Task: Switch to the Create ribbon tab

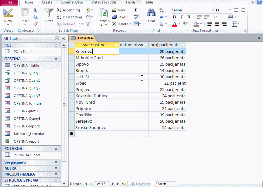Action: pyautogui.click(x=47, y=2)
